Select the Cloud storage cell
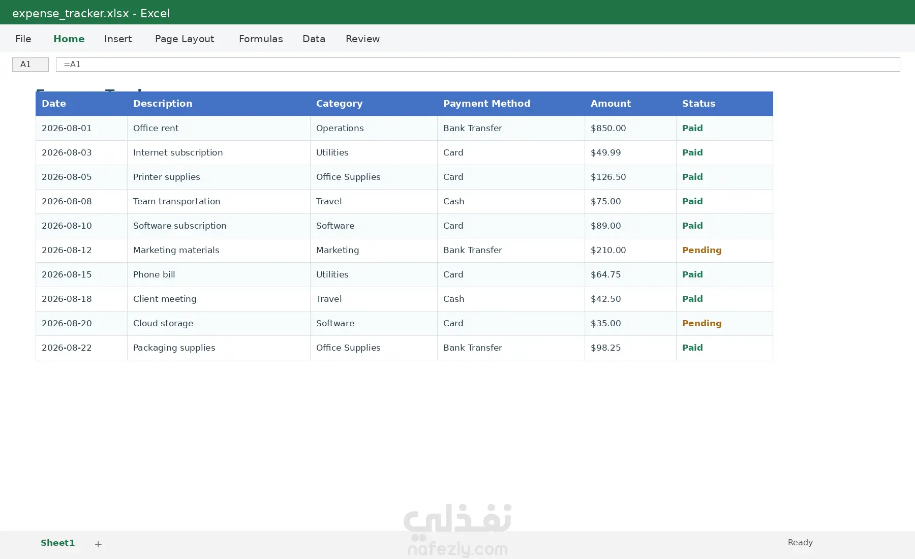This screenshot has height=559, width=915. click(x=219, y=323)
